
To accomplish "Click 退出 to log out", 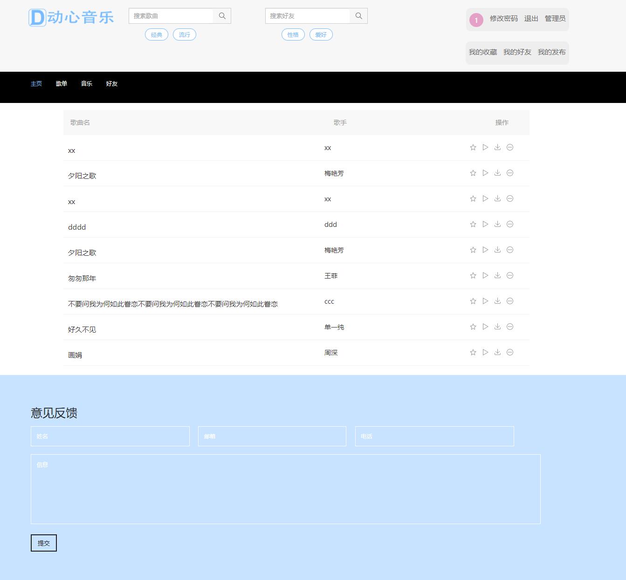I will 531,19.
